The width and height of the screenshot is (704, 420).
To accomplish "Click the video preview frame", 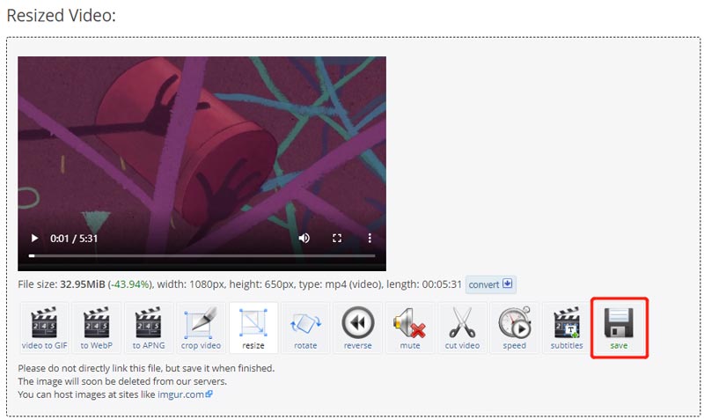I will [x=202, y=164].
